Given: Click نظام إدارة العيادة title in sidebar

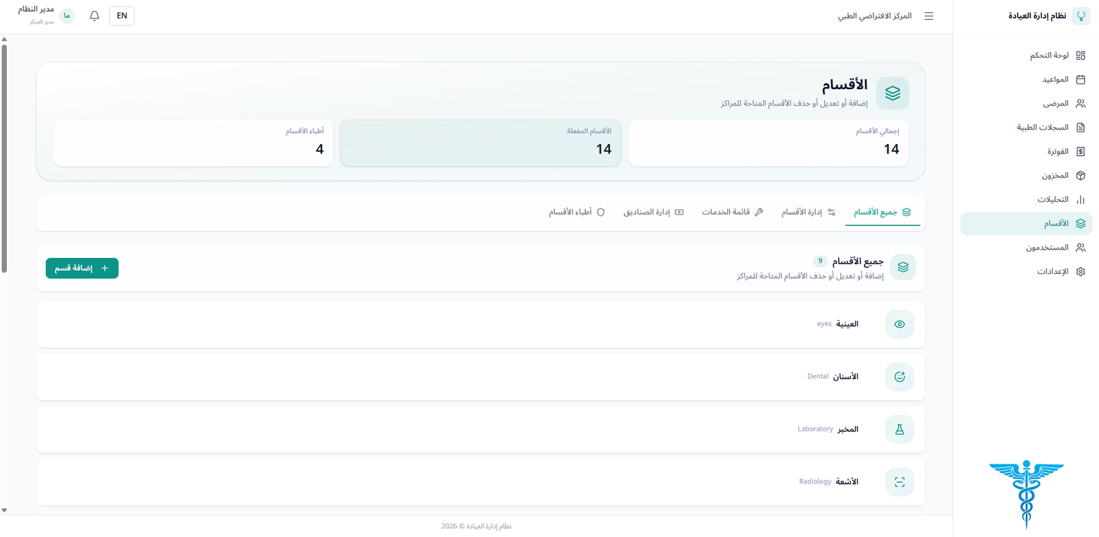Looking at the screenshot, I should 1037,16.
